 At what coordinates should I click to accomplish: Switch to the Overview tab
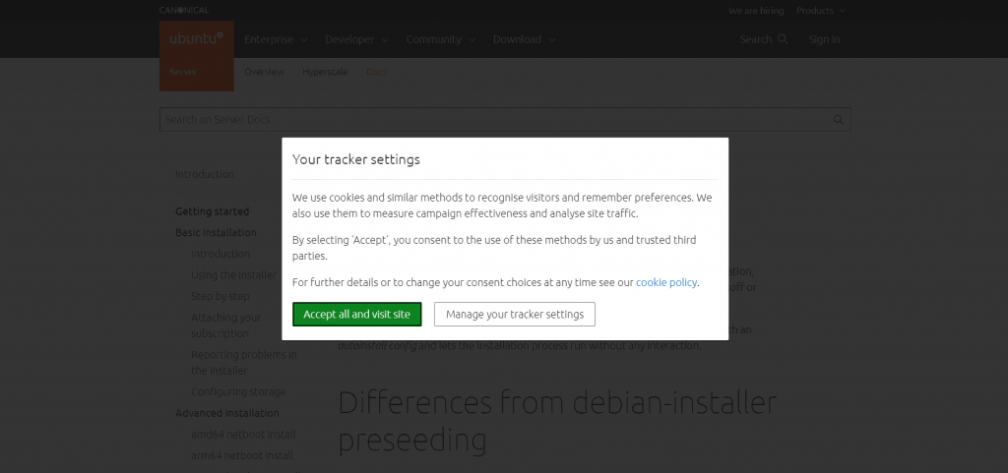coord(264,72)
